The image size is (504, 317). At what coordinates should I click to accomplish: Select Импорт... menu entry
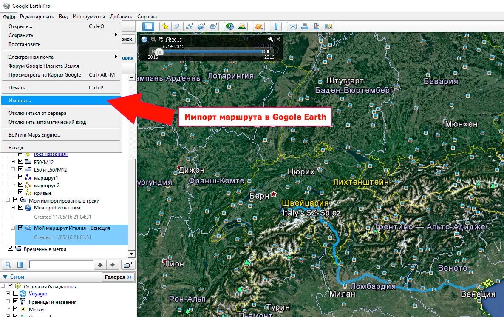pos(61,100)
